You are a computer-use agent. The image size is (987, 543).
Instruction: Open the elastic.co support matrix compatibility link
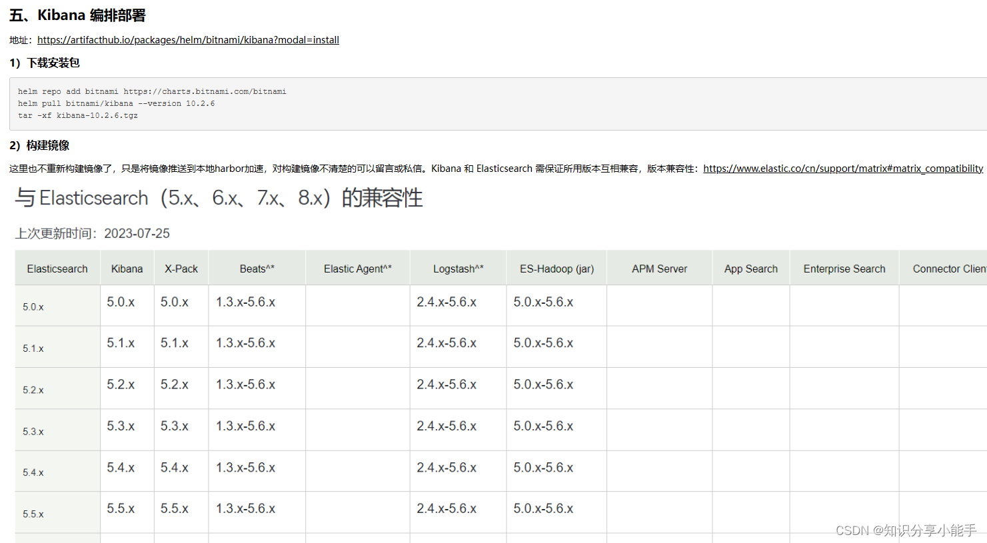[x=843, y=169]
